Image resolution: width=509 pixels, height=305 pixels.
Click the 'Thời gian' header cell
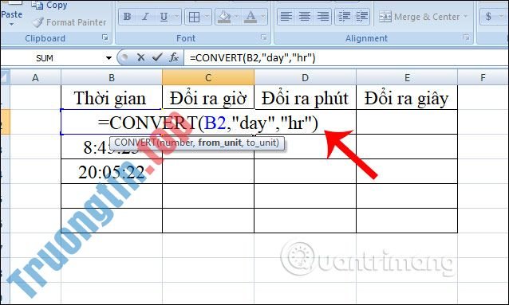point(112,98)
